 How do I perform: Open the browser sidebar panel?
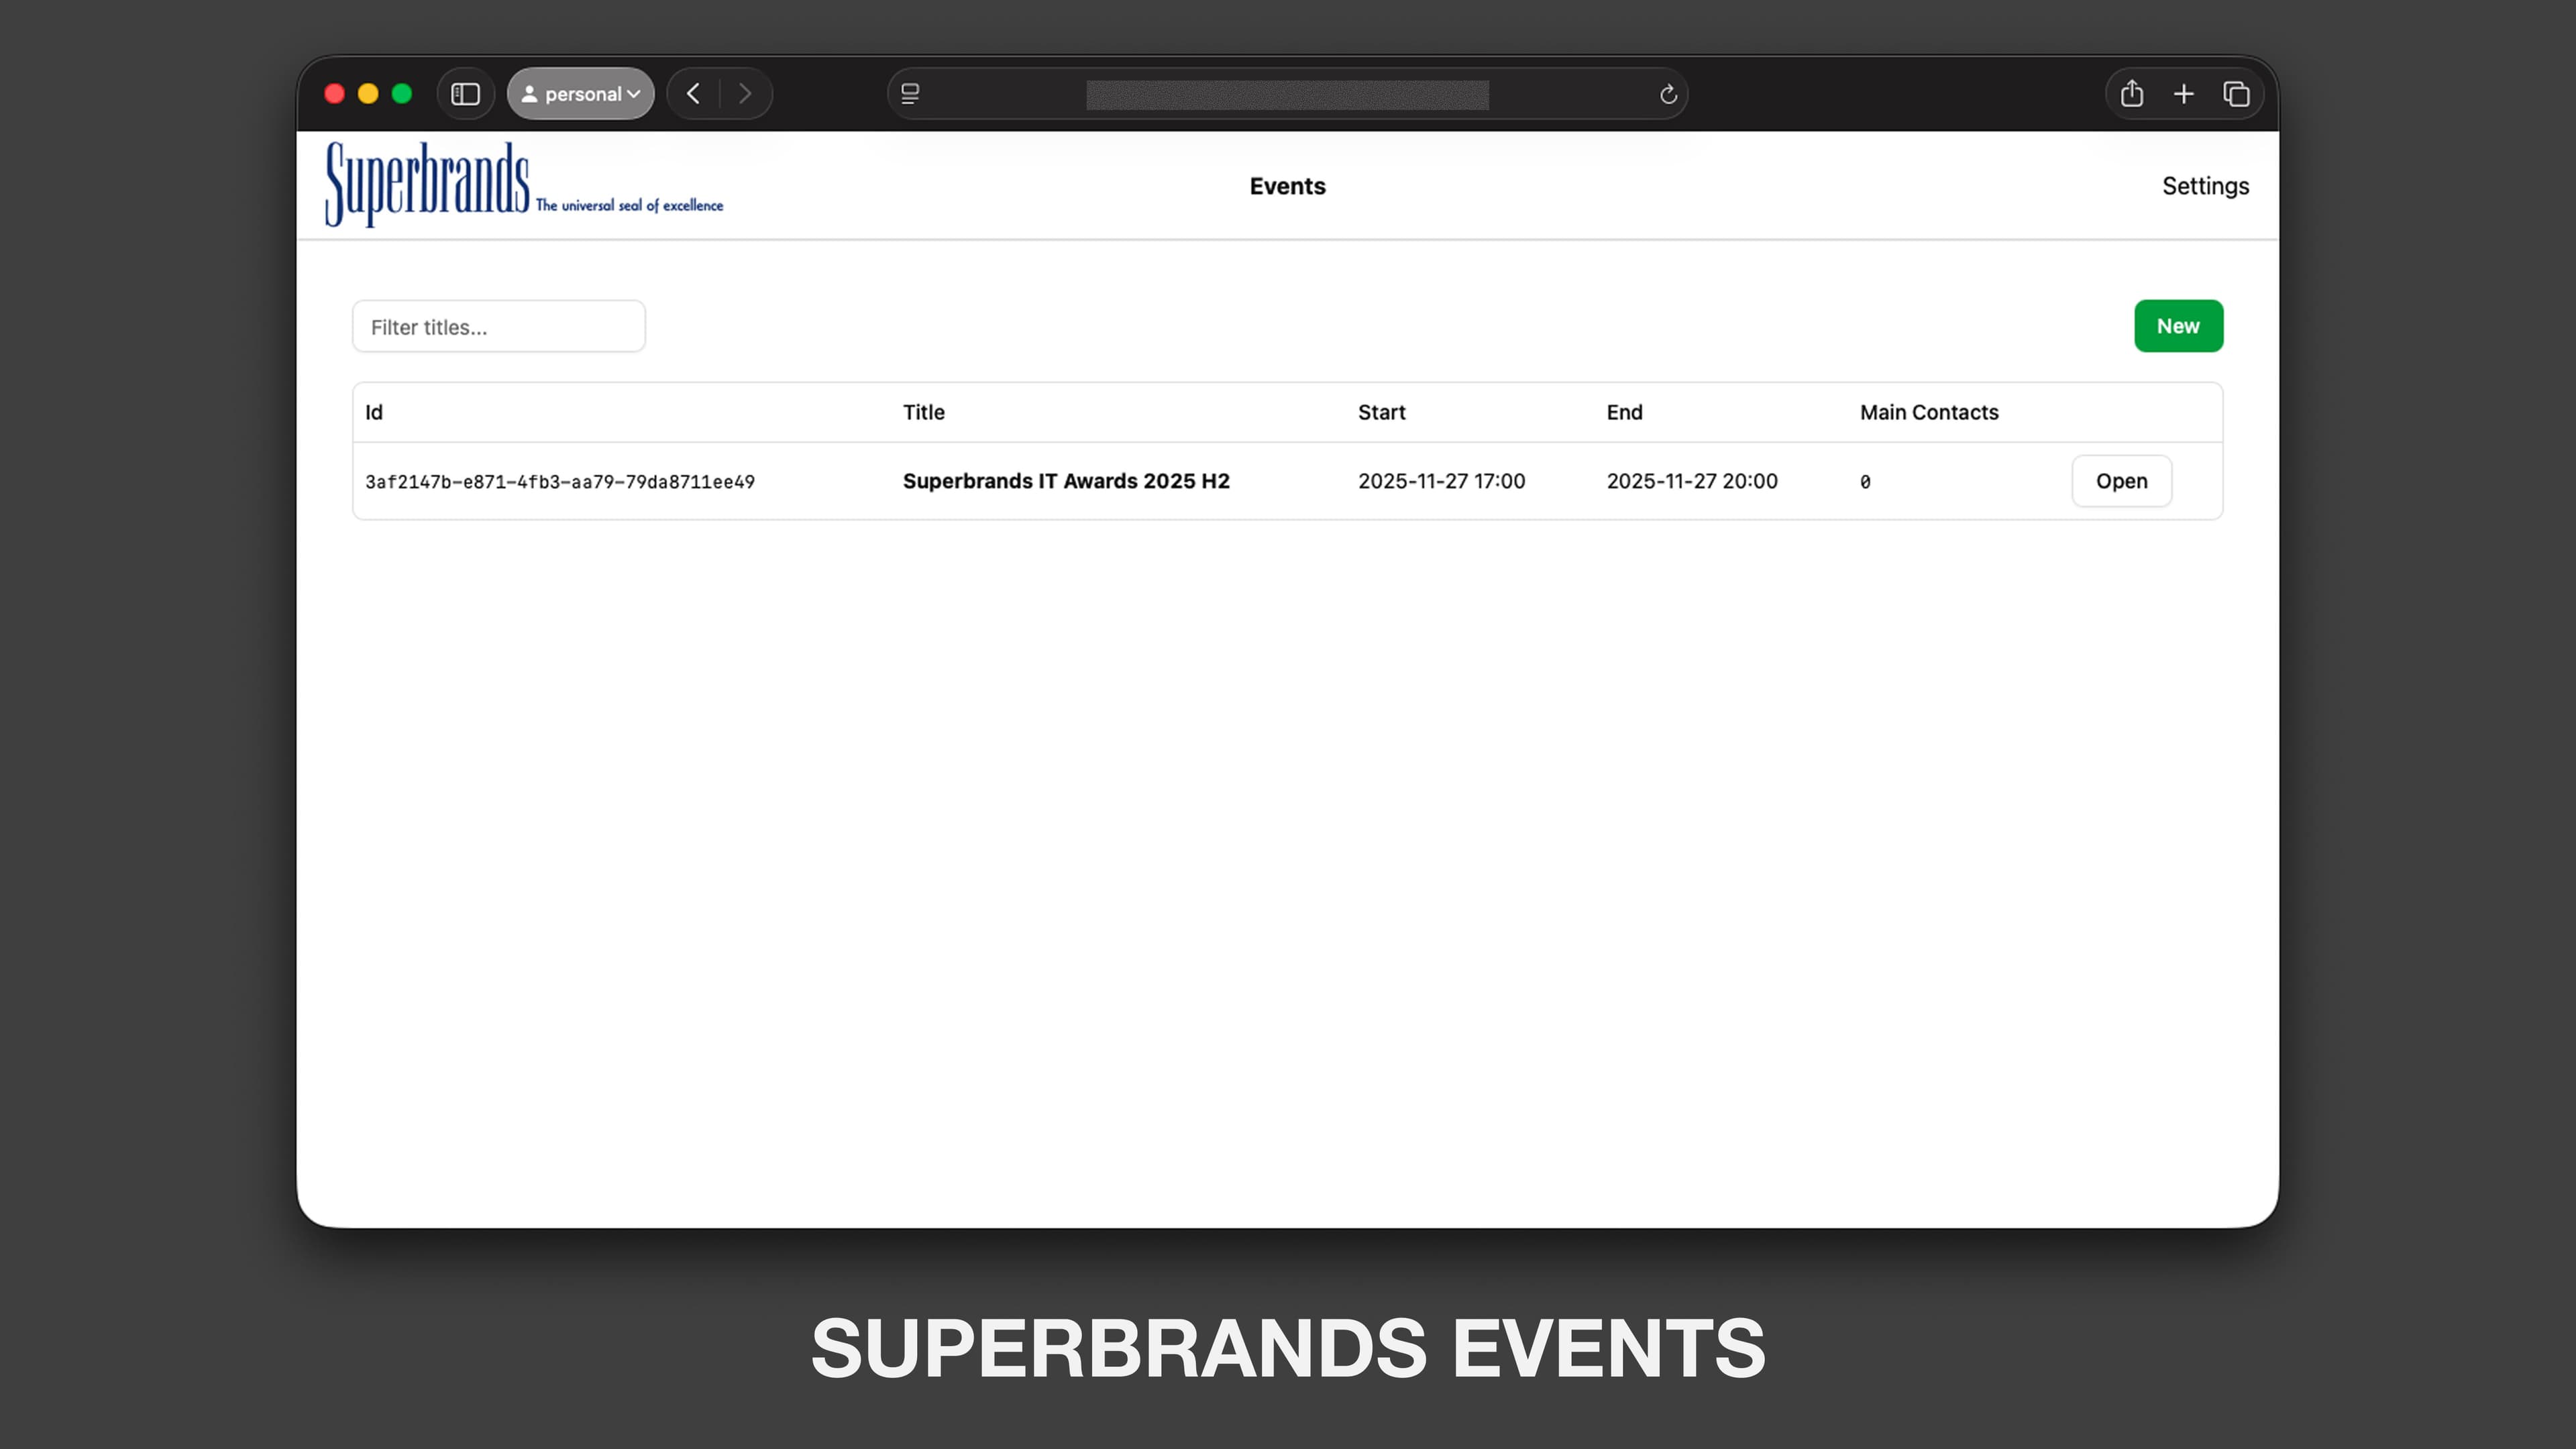coord(466,93)
